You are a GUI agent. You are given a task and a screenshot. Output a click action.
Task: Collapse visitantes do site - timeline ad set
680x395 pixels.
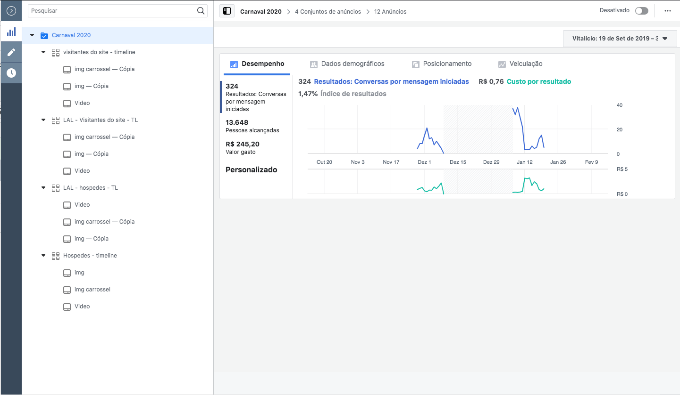43,52
